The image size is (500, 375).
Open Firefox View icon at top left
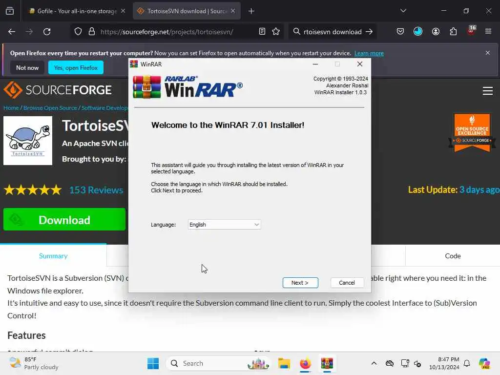pyautogui.click(x=10, y=11)
